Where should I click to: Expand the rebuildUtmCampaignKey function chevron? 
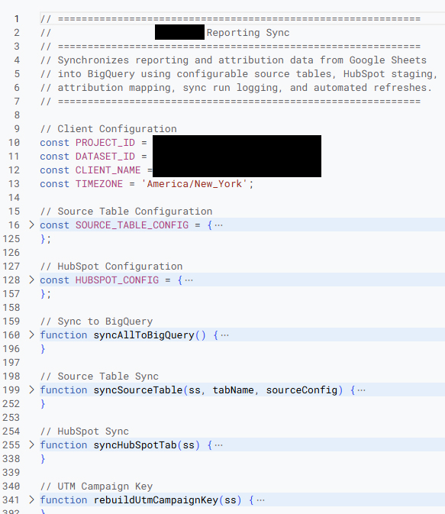31,500
